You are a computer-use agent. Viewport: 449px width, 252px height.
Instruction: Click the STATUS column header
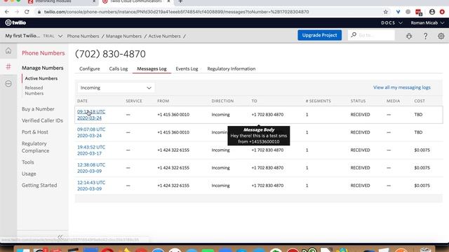coord(358,101)
